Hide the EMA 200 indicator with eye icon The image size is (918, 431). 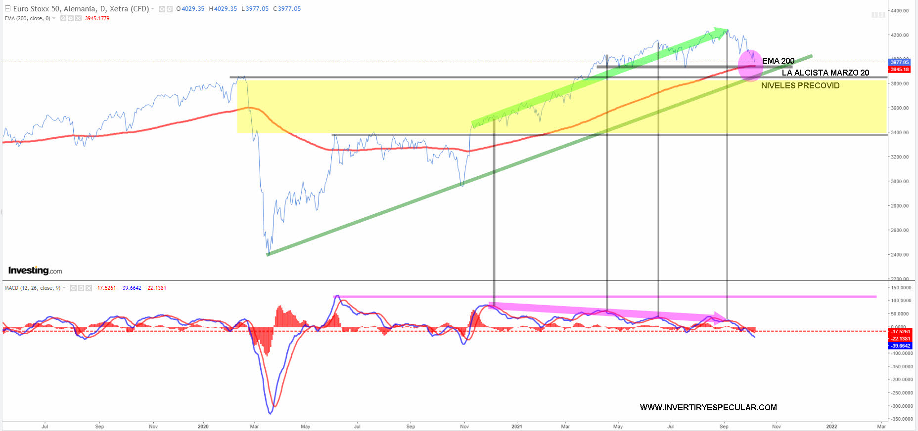coord(63,18)
